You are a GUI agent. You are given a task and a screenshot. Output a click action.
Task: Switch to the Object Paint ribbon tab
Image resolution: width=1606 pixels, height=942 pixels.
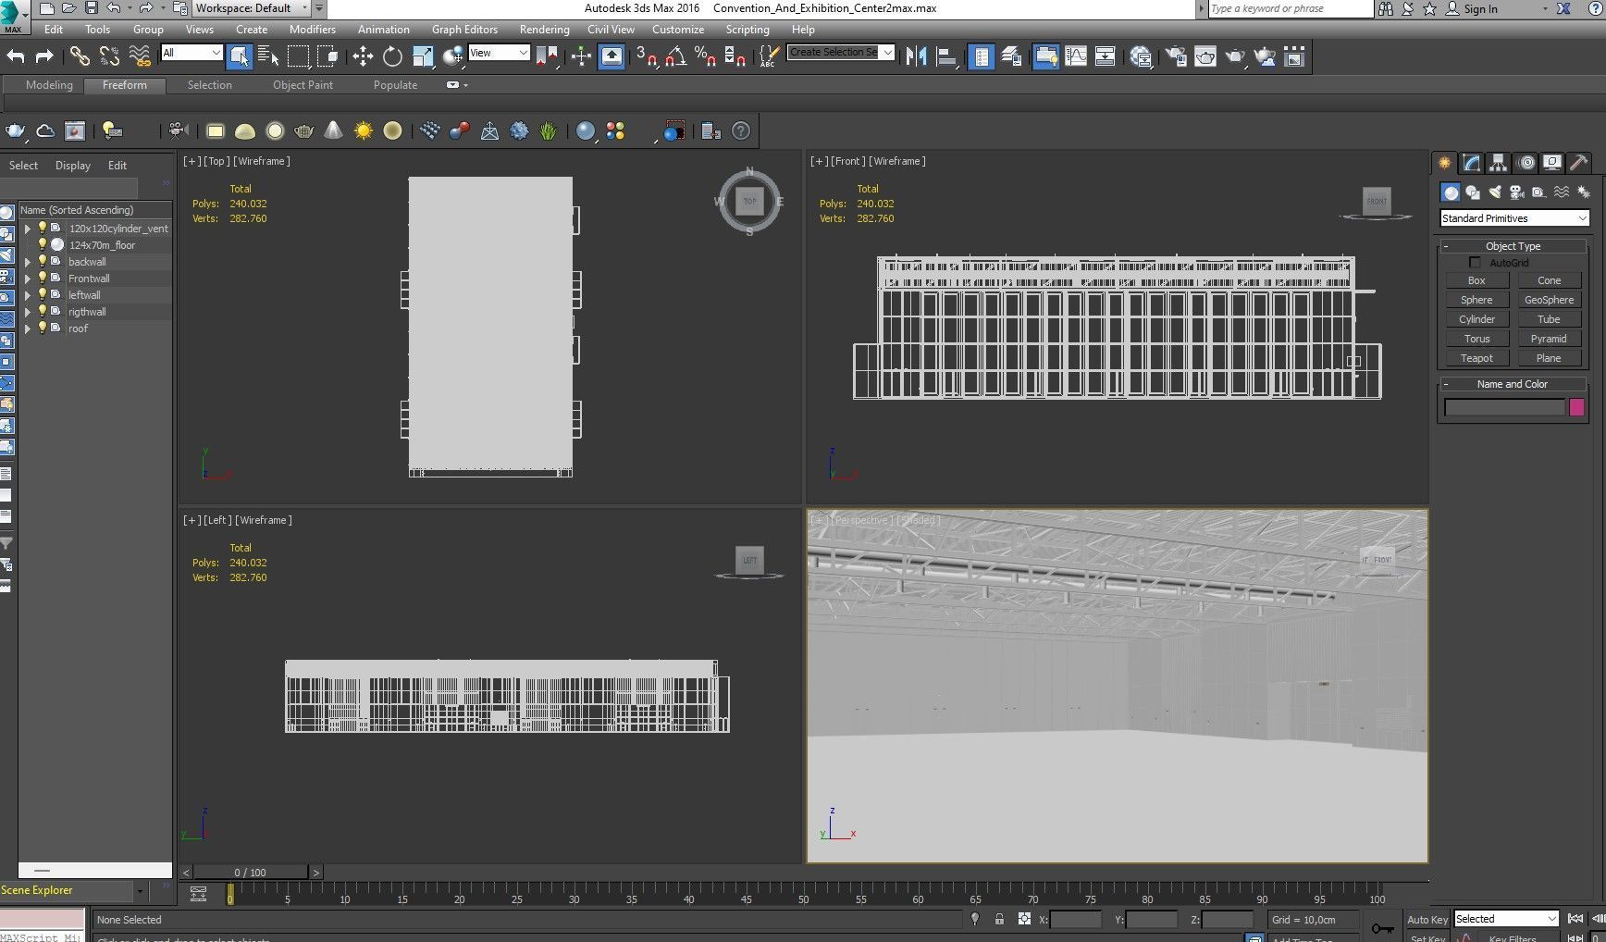coord(303,85)
